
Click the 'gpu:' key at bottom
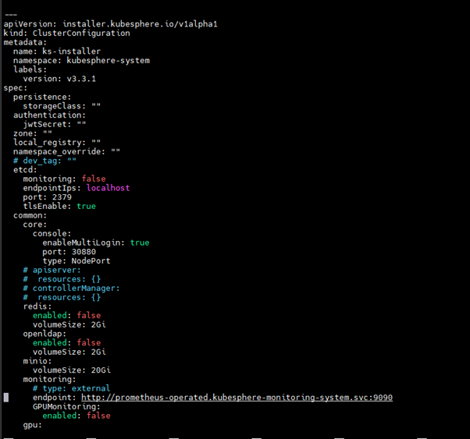(x=32, y=425)
